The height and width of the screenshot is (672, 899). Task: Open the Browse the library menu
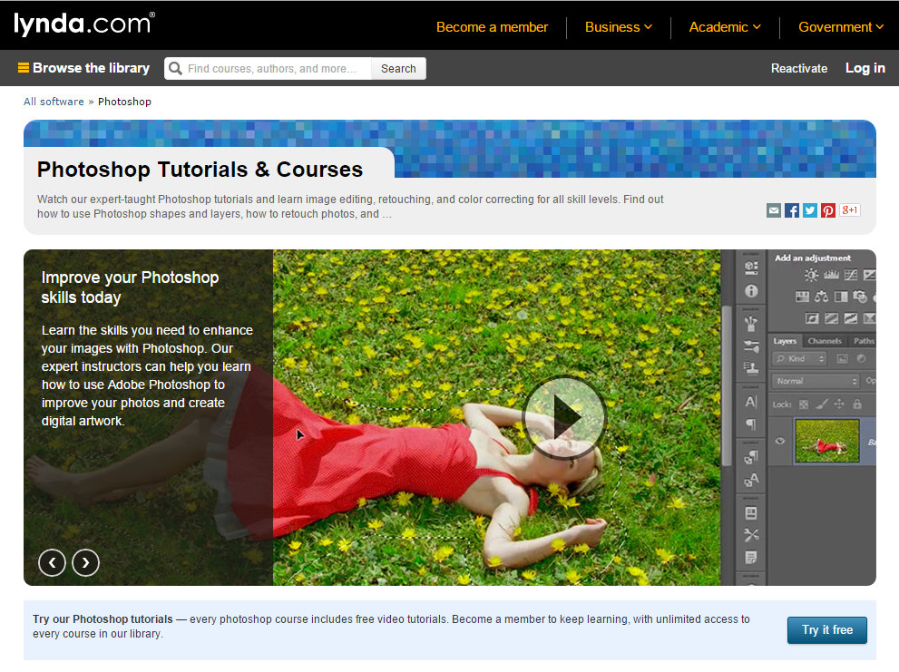[83, 68]
